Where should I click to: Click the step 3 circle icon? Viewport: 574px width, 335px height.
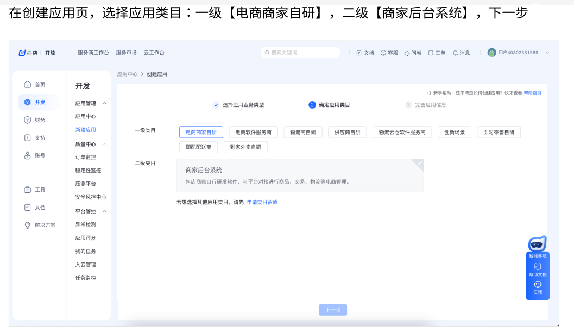[x=408, y=105]
